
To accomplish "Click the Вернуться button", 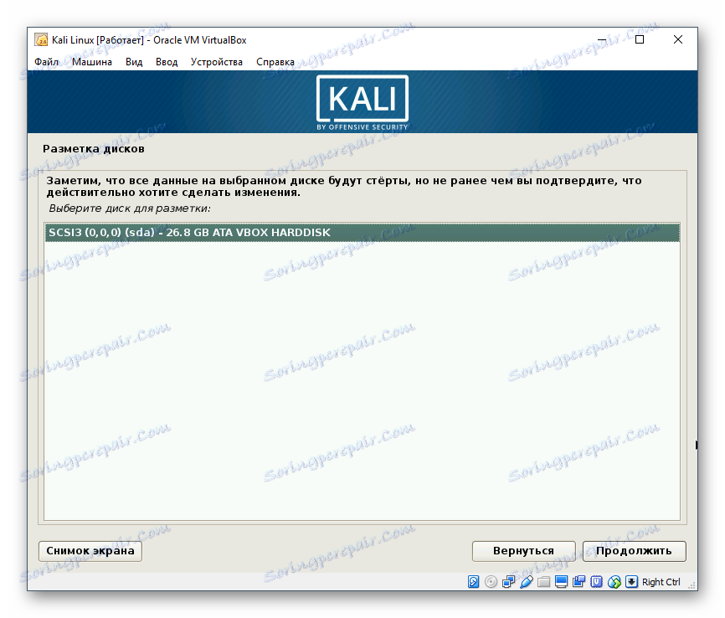I will click(x=523, y=551).
